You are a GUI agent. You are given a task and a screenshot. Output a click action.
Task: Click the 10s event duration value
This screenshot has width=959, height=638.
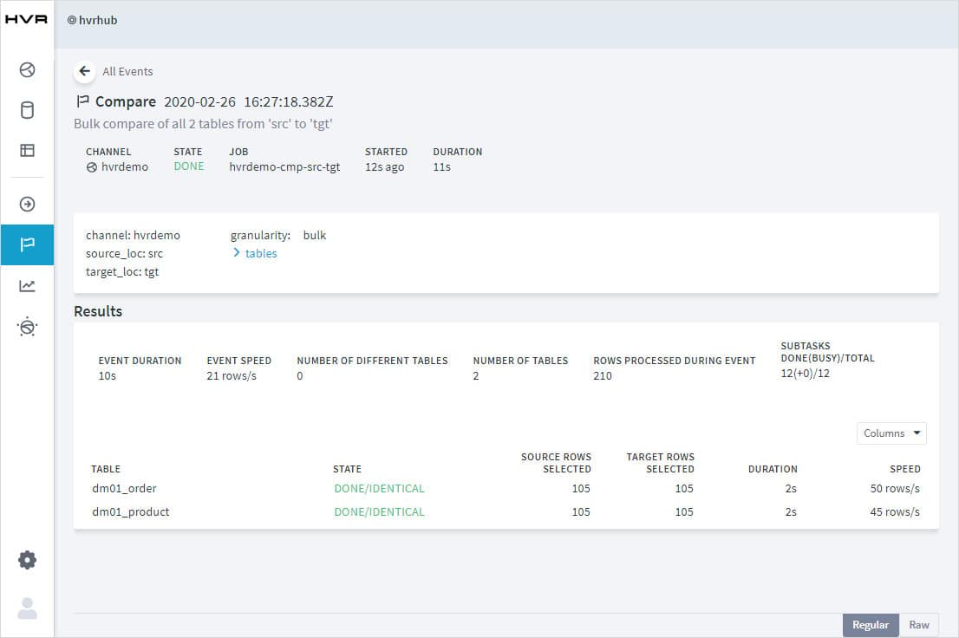pyautogui.click(x=107, y=375)
